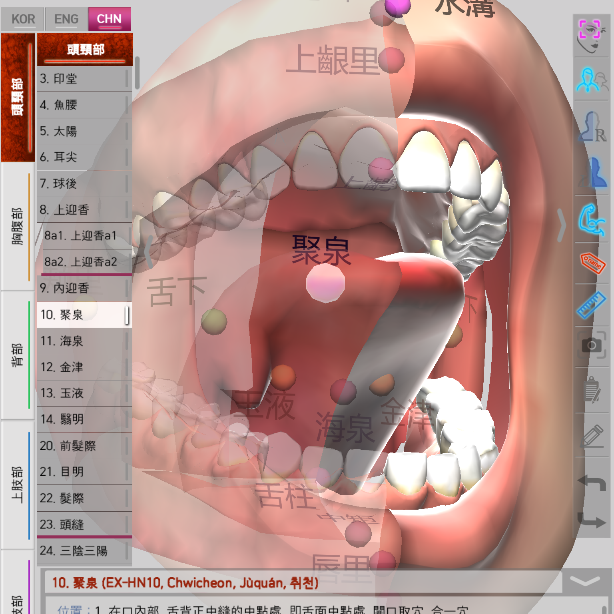This screenshot has height=614, width=614.
Task: Click the blue outlined figures icon
Action: point(592,80)
